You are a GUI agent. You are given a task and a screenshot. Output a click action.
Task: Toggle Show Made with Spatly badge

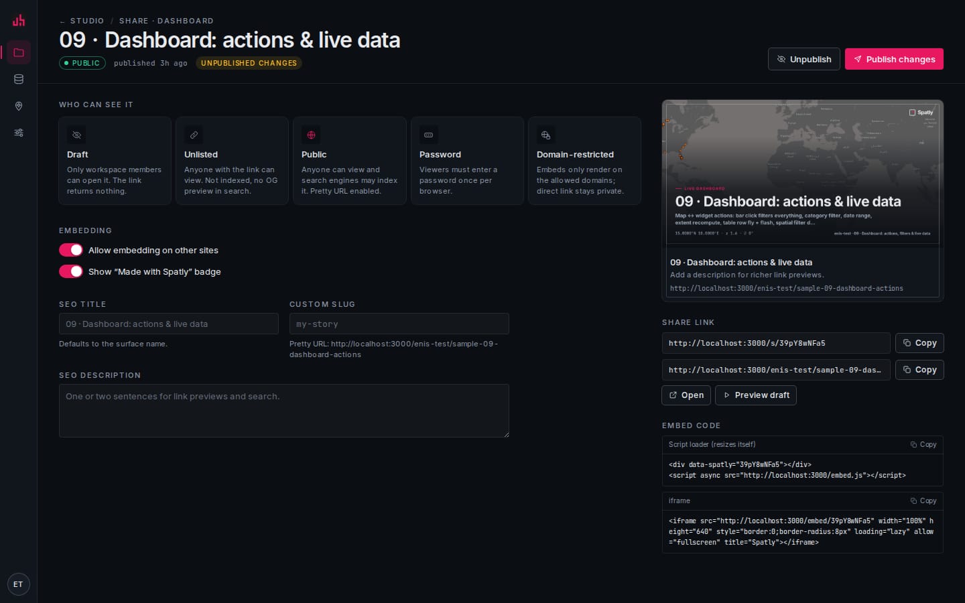pyautogui.click(x=71, y=271)
